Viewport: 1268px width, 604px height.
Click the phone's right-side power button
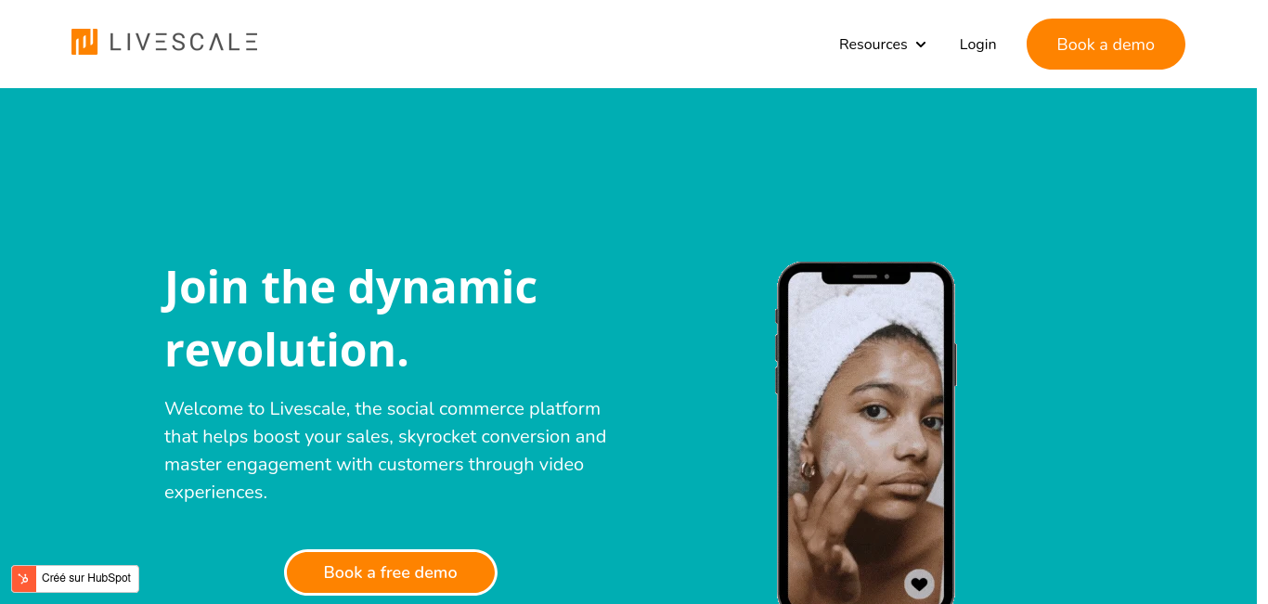pos(955,364)
